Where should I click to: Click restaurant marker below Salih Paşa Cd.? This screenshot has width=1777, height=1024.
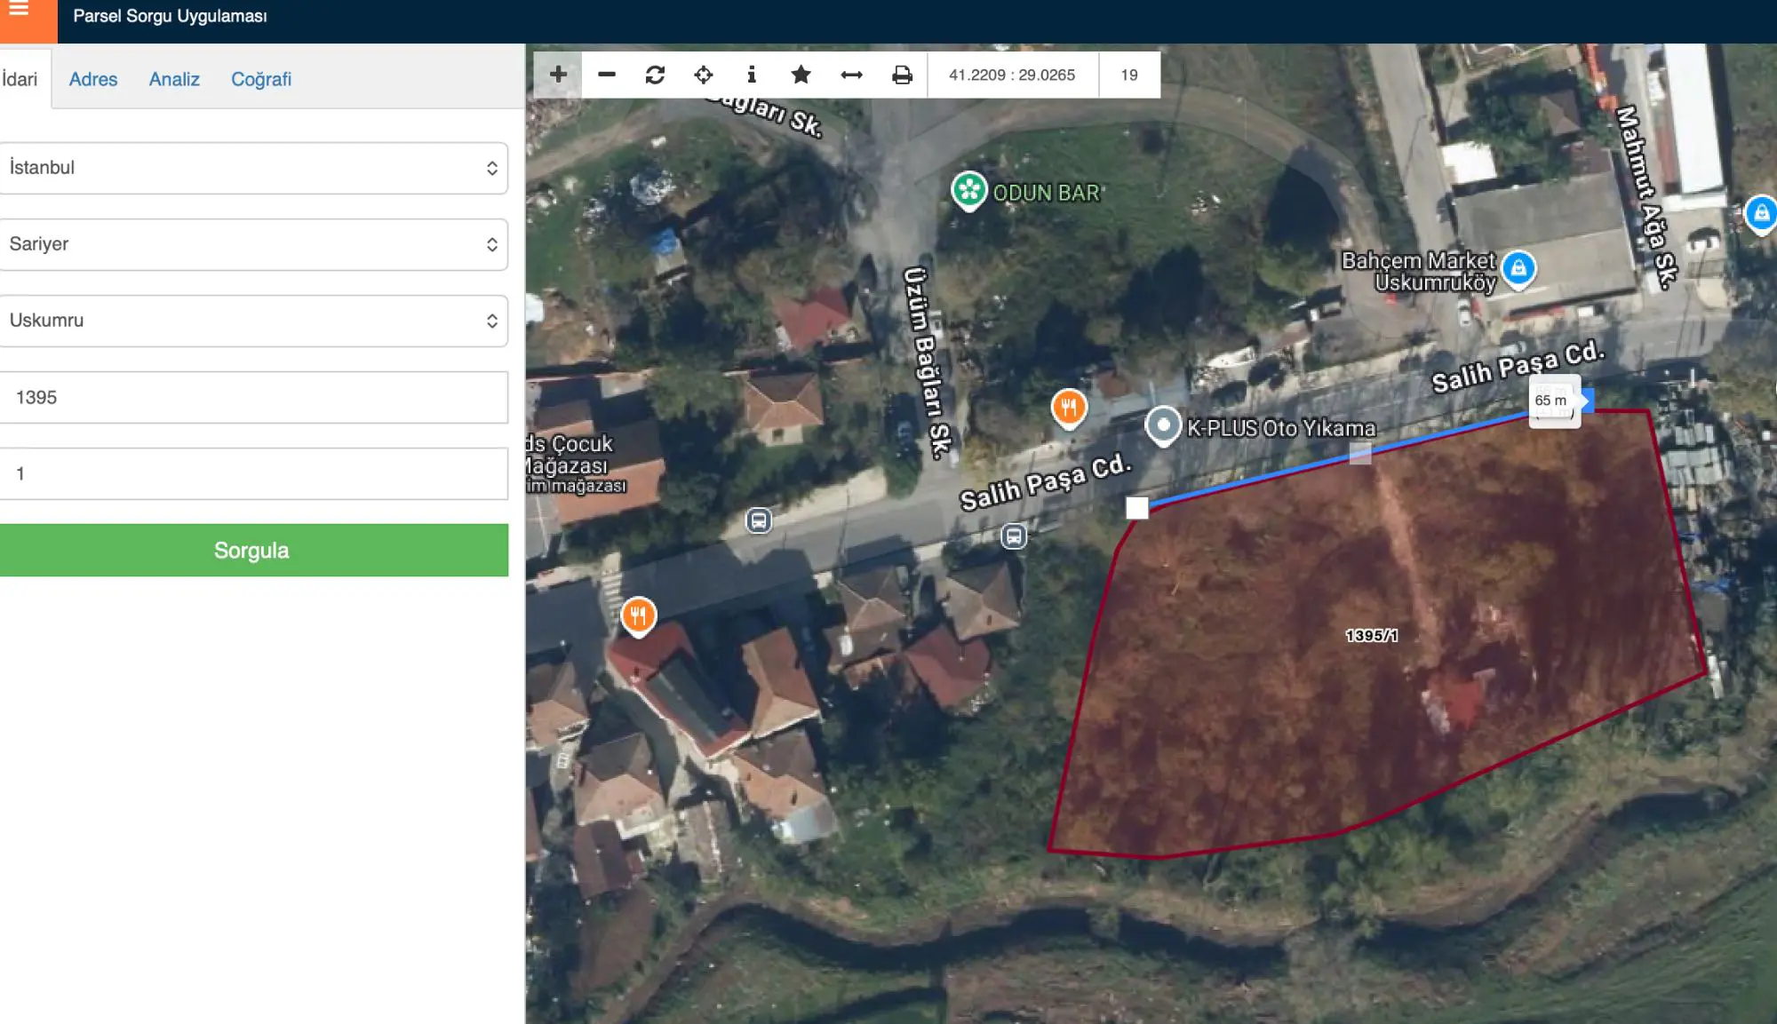638,616
